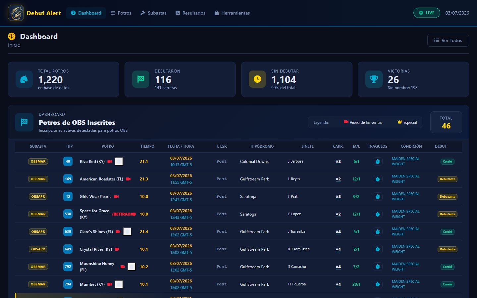
Task: Open the sales video for Moonshine Honey
Action: pyautogui.click(x=123, y=267)
